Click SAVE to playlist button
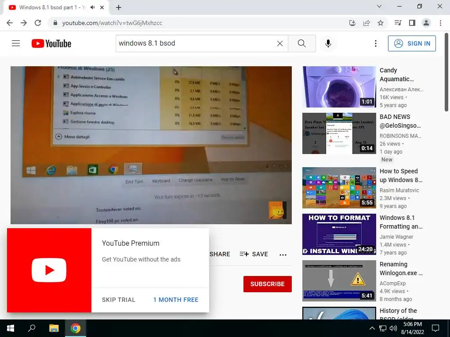 point(254,254)
